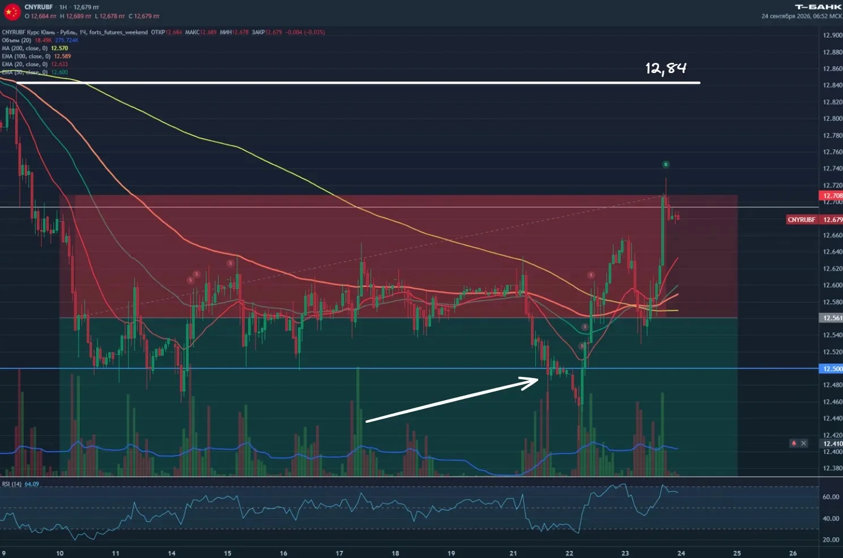Click the date label 10 on time axis
The height and width of the screenshot is (558, 843).
(x=60, y=553)
